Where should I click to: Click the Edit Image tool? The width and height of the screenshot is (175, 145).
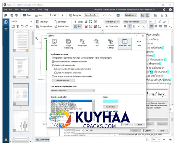pyautogui.click(x=42, y=22)
